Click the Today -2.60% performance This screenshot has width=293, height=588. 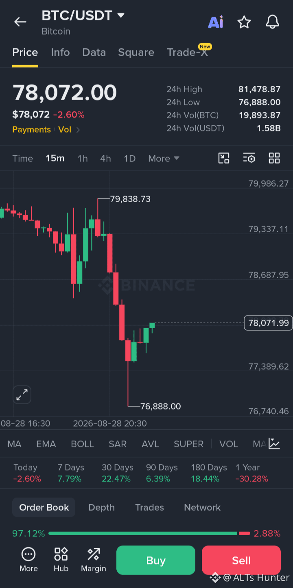tap(27, 473)
